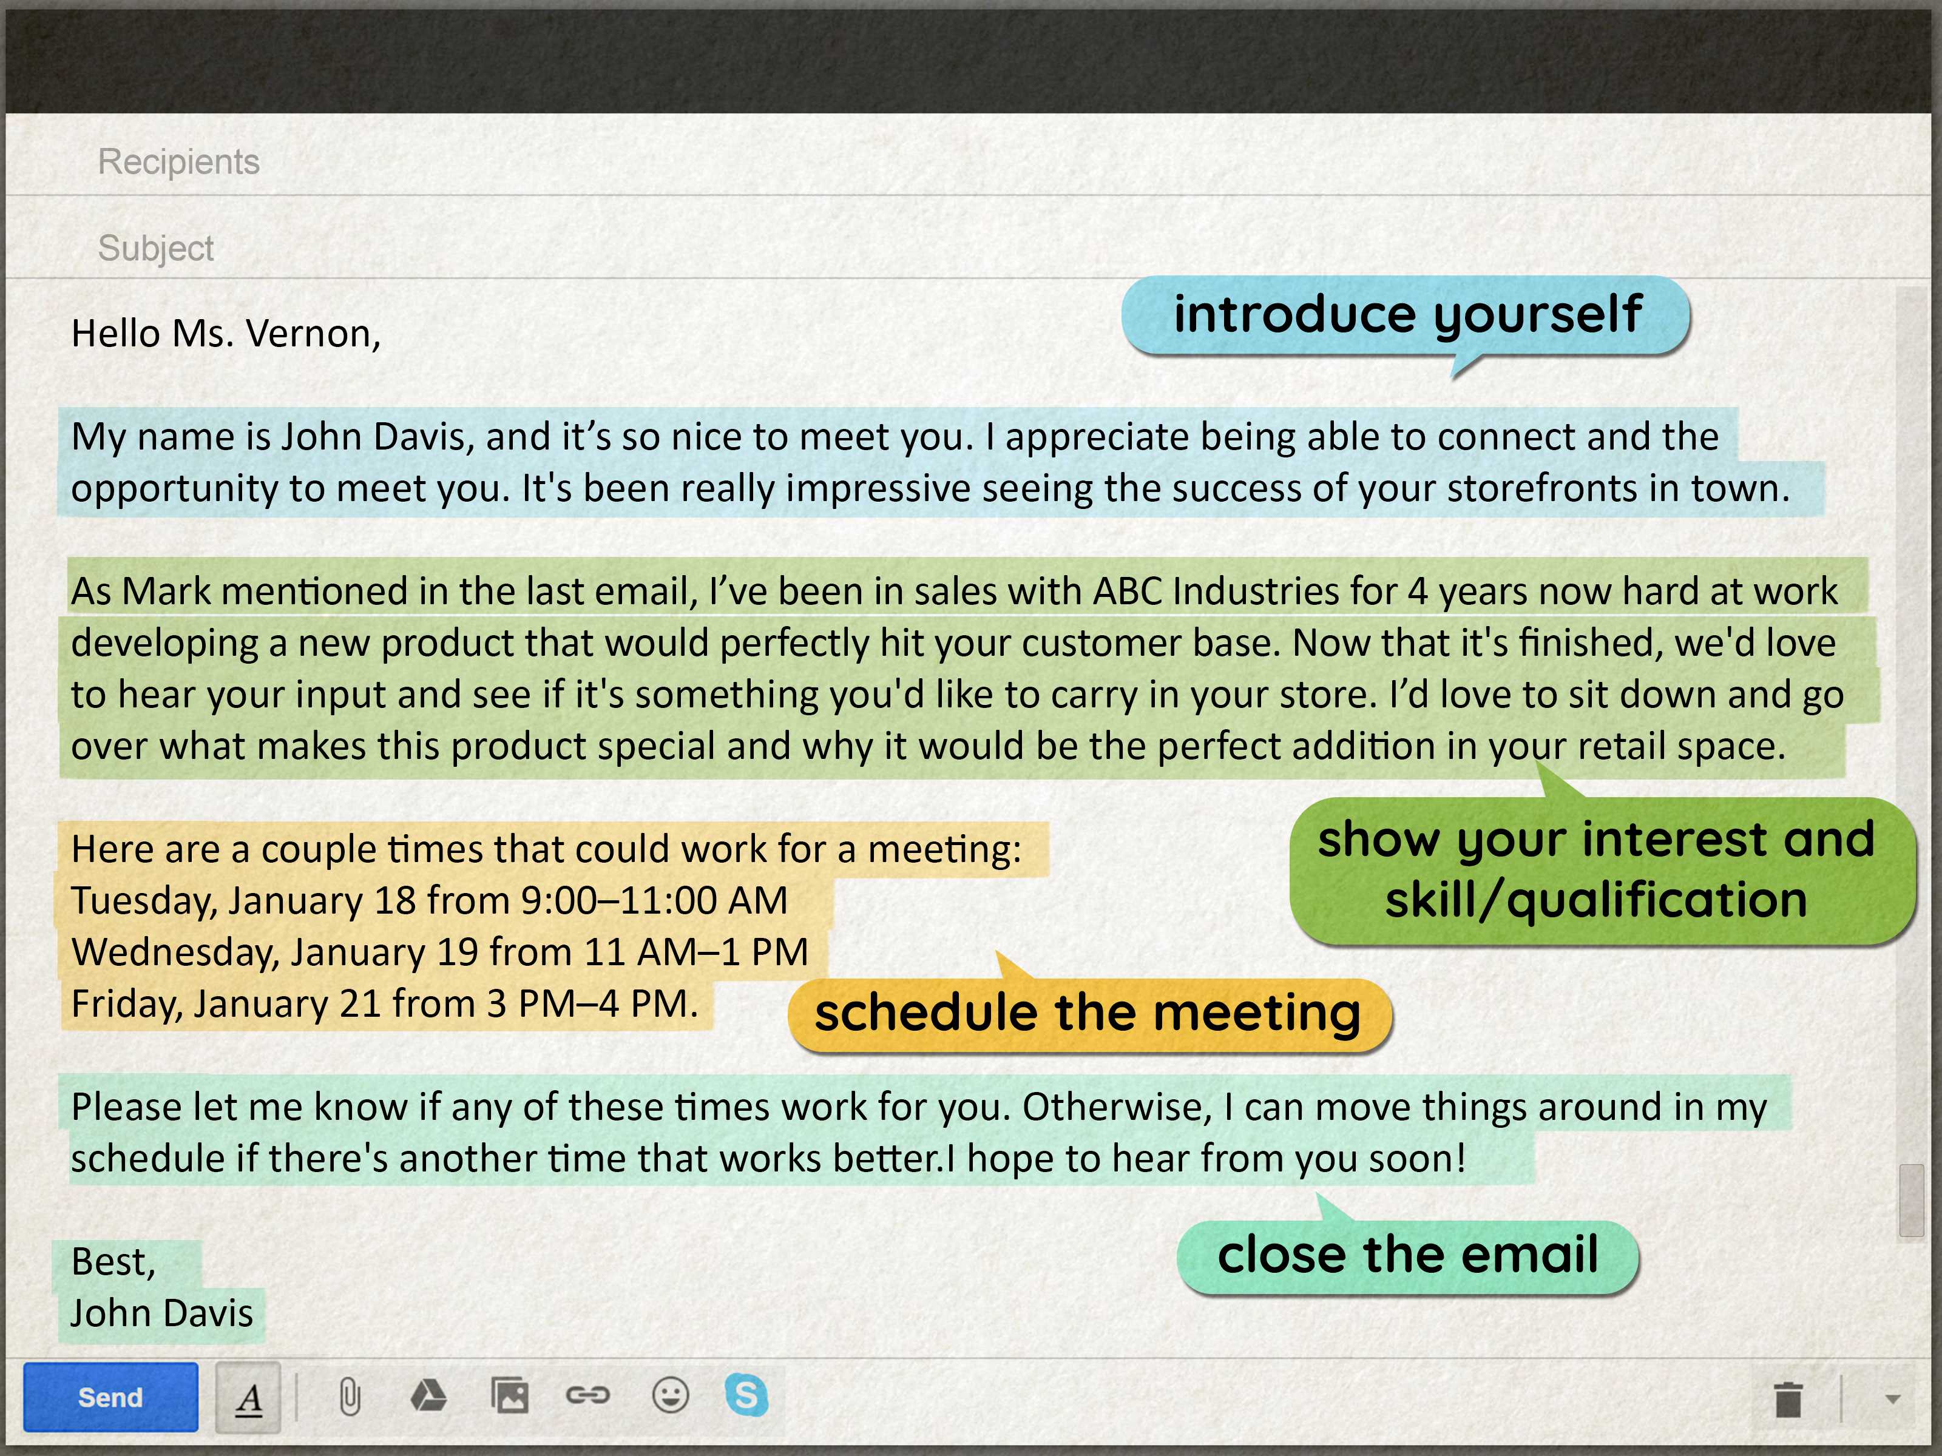The height and width of the screenshot is (1456, 1942).
Task: Insert a hyperlink using chain icon
Action: pos(587,1395)
